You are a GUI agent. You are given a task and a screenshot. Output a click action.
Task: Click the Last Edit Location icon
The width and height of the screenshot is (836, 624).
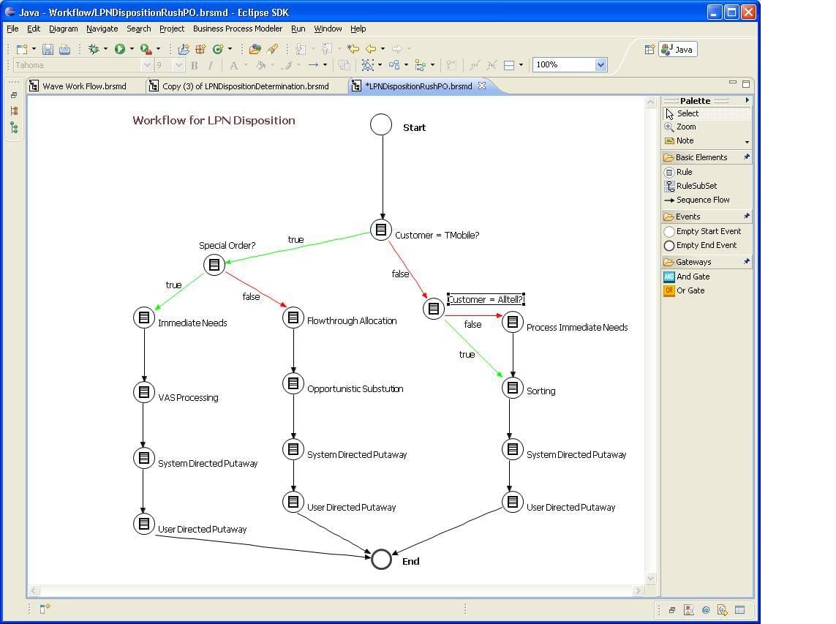tap(353, 49)
